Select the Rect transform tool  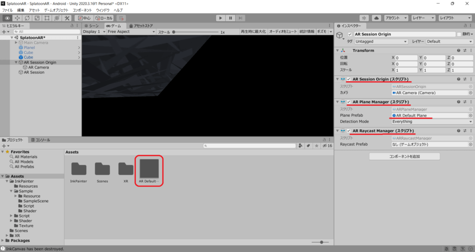[47, 18]
